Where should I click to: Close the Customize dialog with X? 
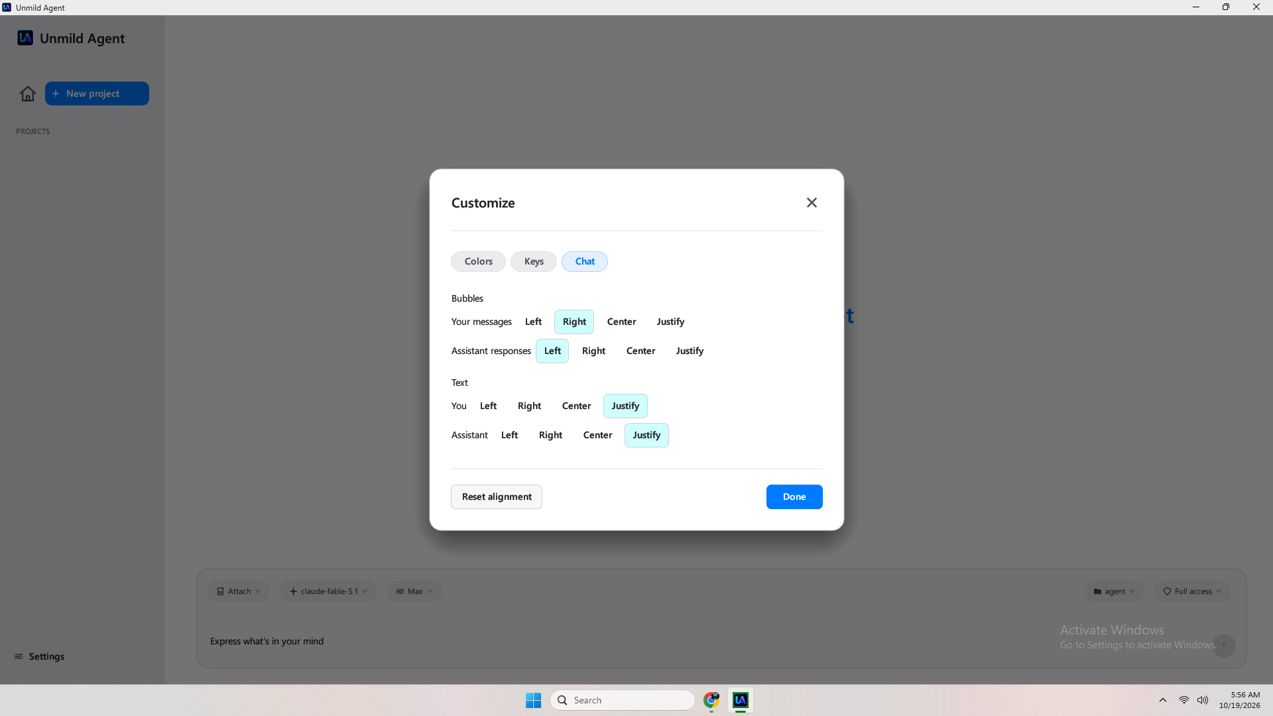tap(812, 203)
